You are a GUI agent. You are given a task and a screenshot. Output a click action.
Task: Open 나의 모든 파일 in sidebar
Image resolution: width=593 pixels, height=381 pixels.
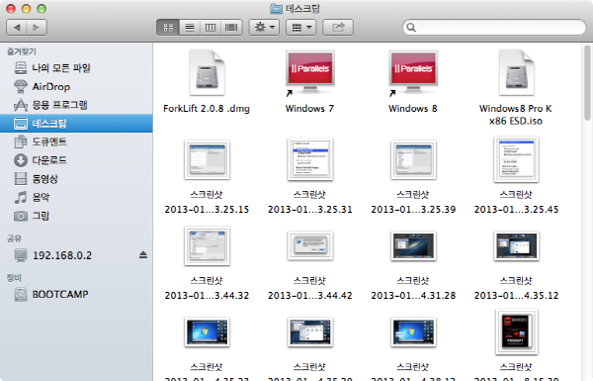(x=76, y=68)
